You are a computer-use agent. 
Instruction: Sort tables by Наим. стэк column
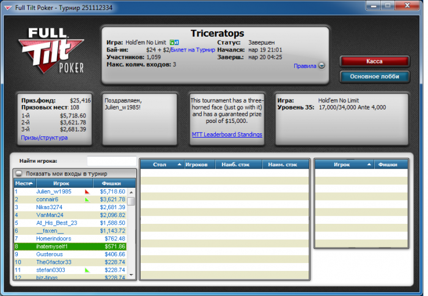(286, 165)
